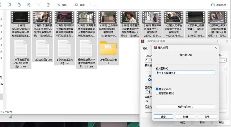Expand the 默认设置 profile dropdown arrow
Image resolution: width=231 pixels, height=127 pixels.
point(225,69)
